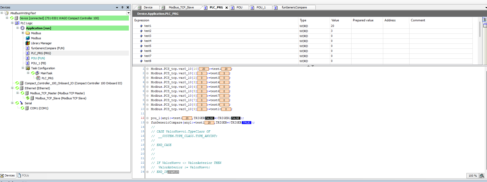The image size is (487, 182).
Task: Click the zoom magnifier icon at bottom right
Action: click(x=482, y=176)
